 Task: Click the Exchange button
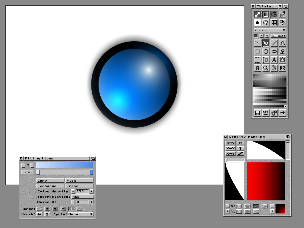tap(50, 186)
